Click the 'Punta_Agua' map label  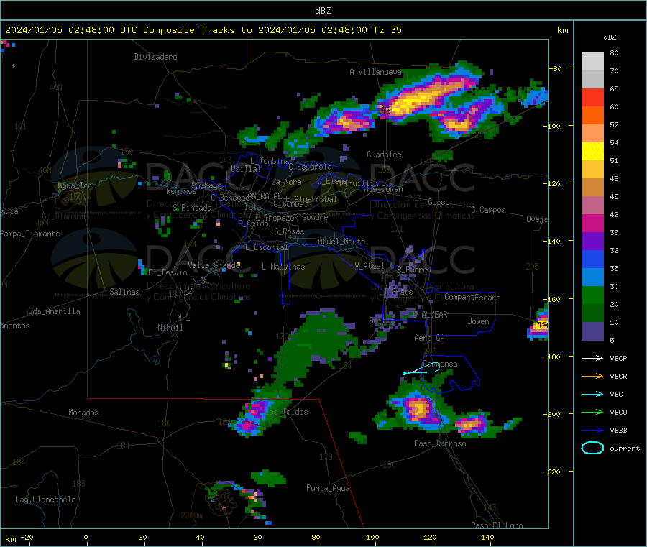pyautogui.click(x=328, y=488)
